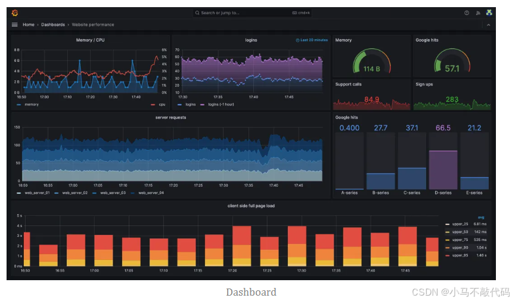
Task: Click the purple D-series bar
Action: (443, 170)
